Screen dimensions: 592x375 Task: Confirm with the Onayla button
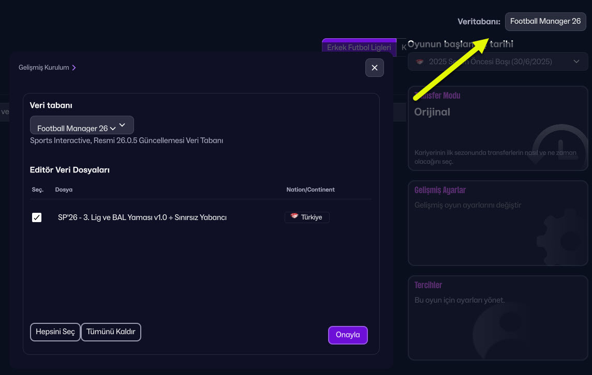point(348,335)
